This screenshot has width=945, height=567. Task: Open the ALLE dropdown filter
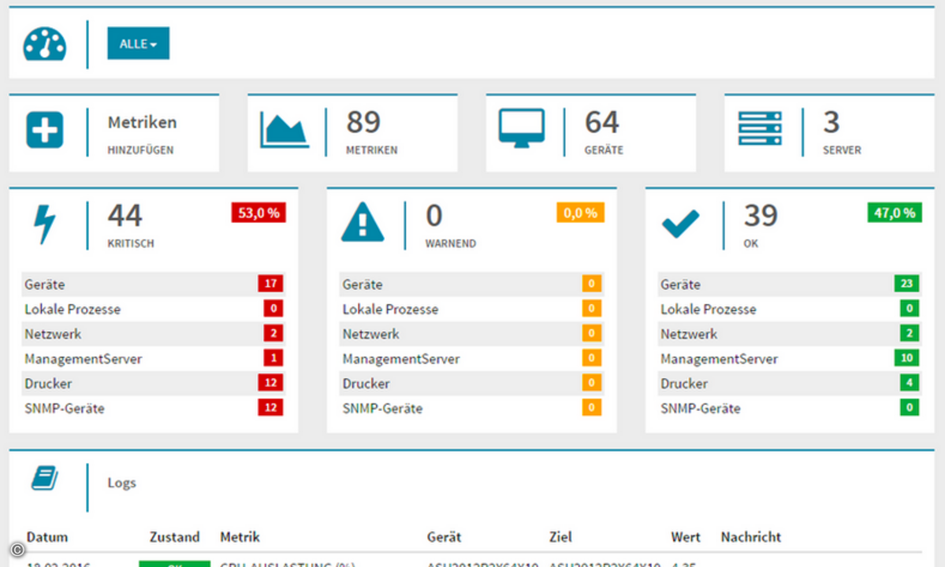point(138,43)
